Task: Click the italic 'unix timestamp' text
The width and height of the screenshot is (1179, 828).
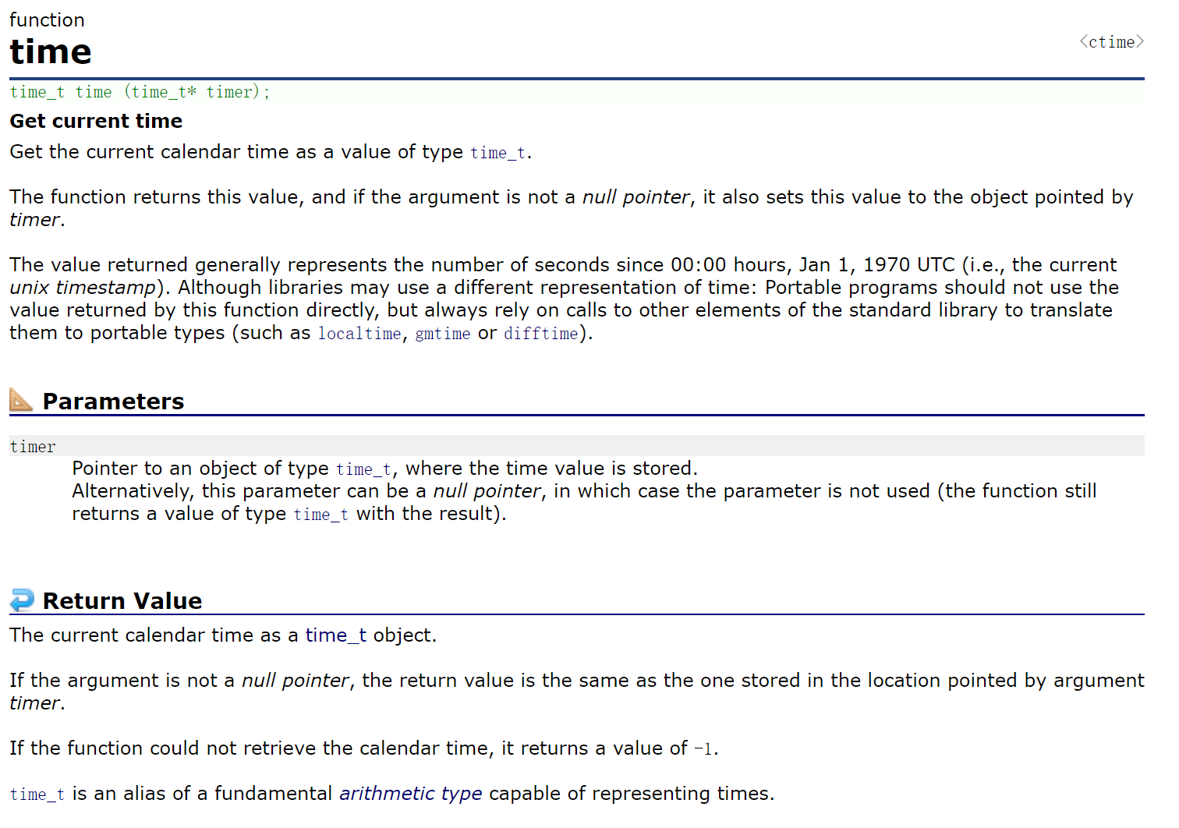Action: pyautogui.click(x=83, y=288)
